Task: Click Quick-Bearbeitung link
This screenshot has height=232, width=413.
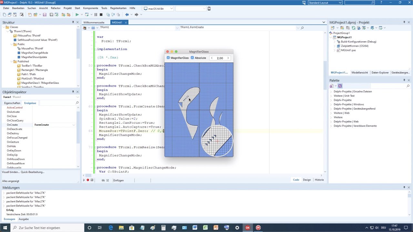Action: tap(33, 172)
